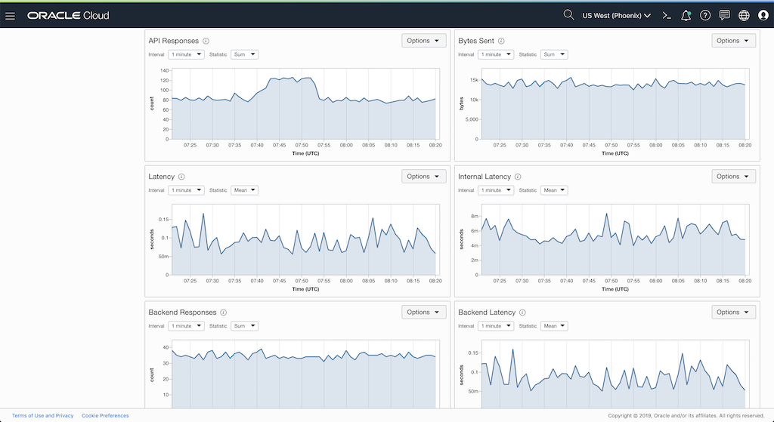Click info icon beside Internal Latency
Viewport: 774px width, 422px height.
coord(519,177)
